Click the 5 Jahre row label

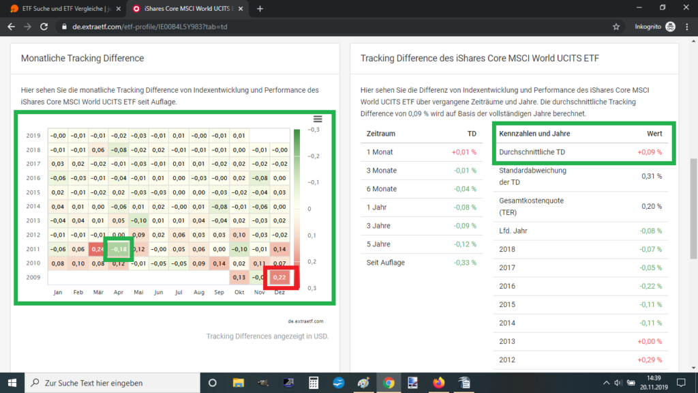point(378,244)
